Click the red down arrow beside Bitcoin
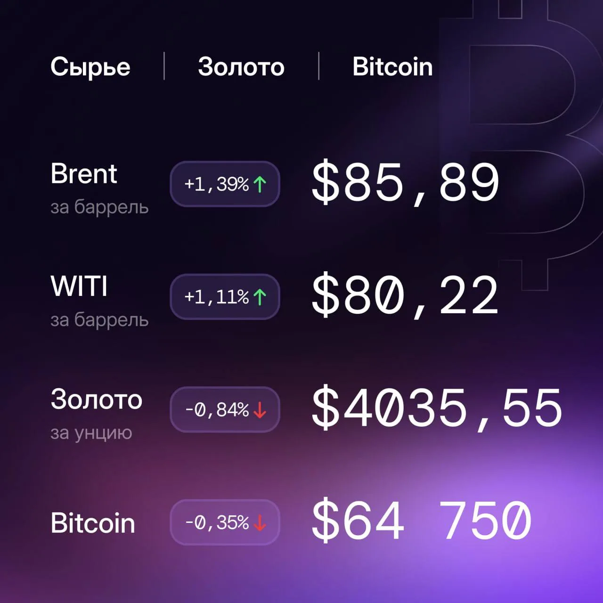This screenshot has width=603, height=603. (x=260, y=522)
